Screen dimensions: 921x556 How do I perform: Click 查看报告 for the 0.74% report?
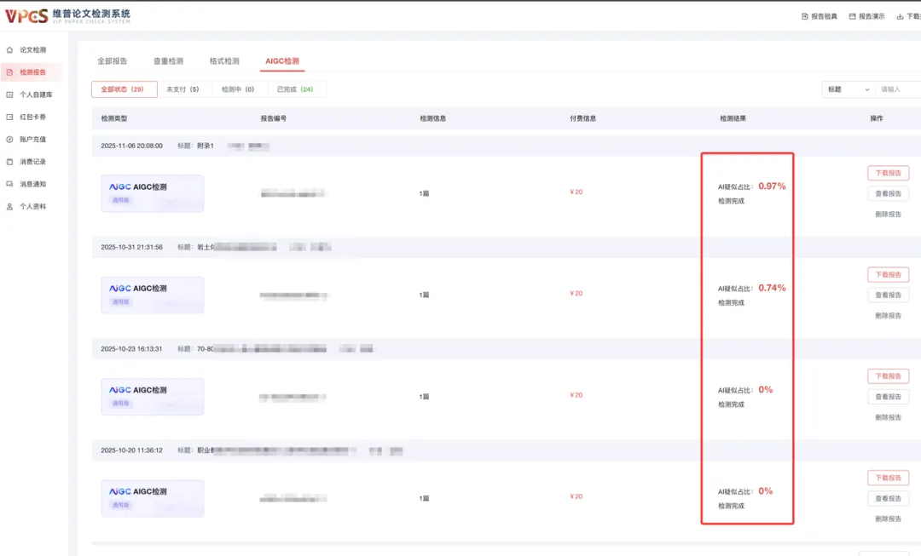888,295
